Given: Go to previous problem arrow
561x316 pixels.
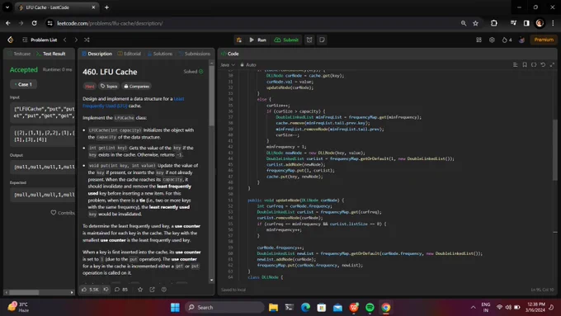Looking at the screenshot, I should [64, 40].
